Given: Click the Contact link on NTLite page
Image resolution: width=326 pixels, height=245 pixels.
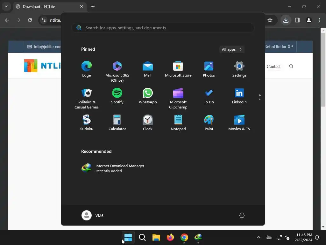Looking at the screenshot, I should [273, 66].
